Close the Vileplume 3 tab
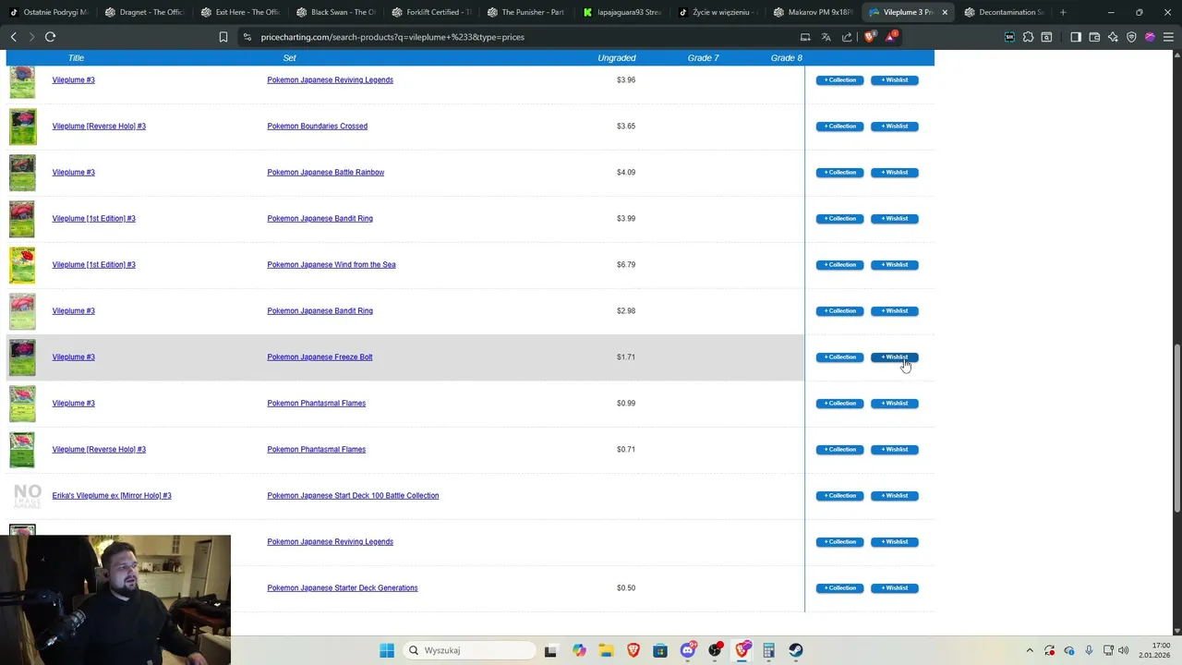 [x=945, y=12]
